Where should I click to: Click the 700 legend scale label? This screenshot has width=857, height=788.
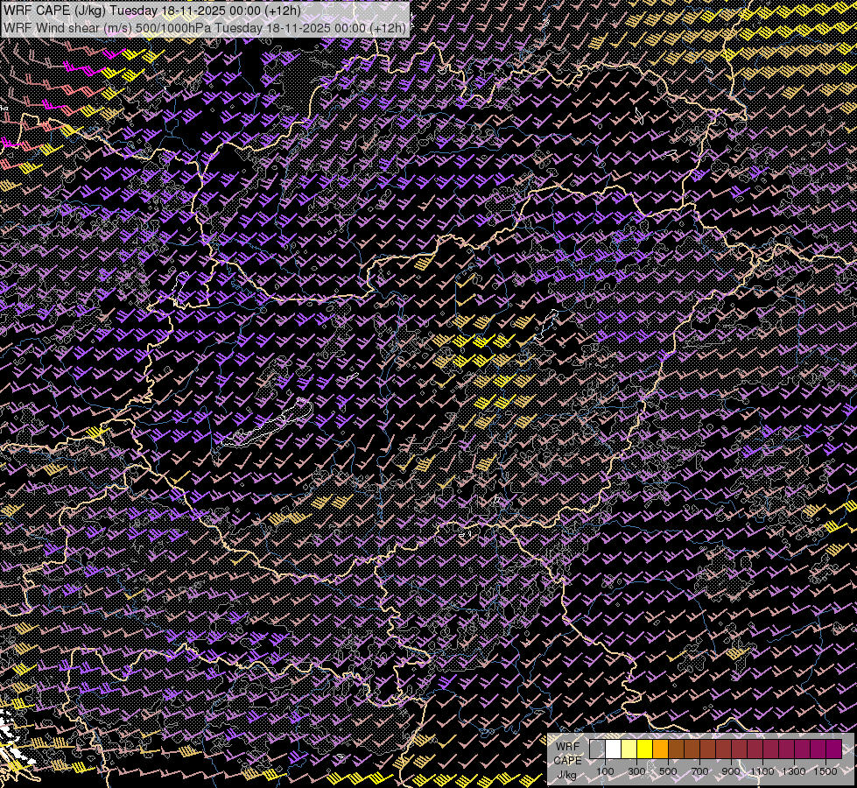coord(699,771)
